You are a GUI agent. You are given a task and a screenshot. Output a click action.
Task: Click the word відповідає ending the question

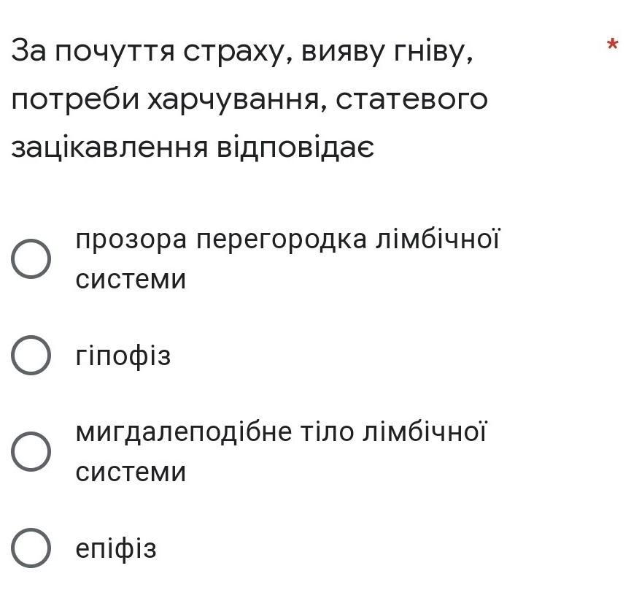click(295, 149)
